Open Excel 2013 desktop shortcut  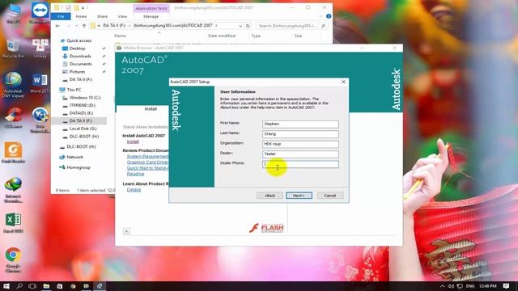tap(13, 223)
